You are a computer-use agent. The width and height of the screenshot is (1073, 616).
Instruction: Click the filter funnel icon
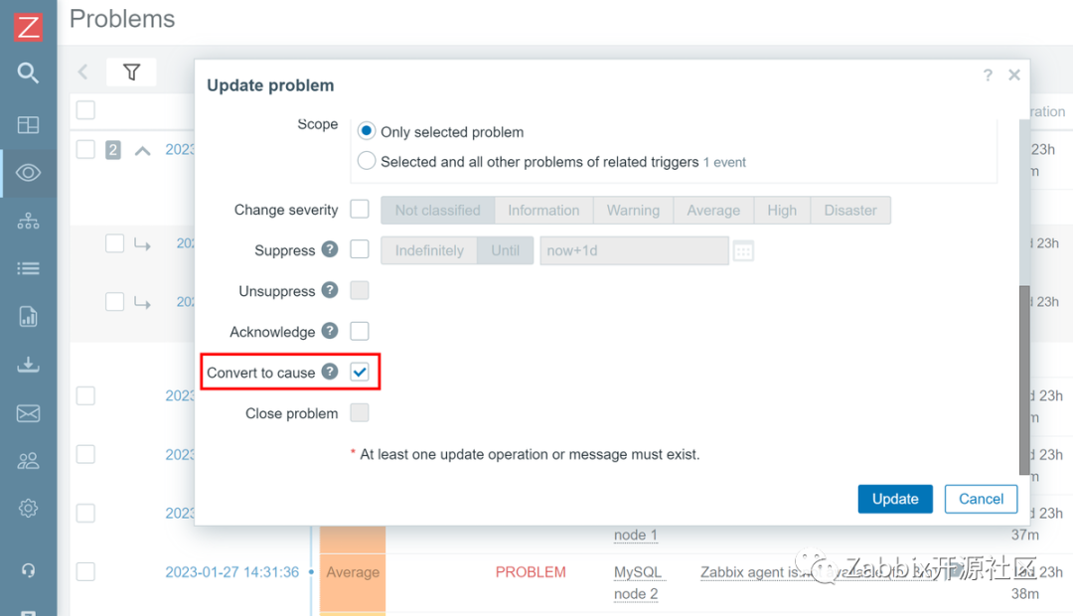pyautogui.click(x=131, y=72)
